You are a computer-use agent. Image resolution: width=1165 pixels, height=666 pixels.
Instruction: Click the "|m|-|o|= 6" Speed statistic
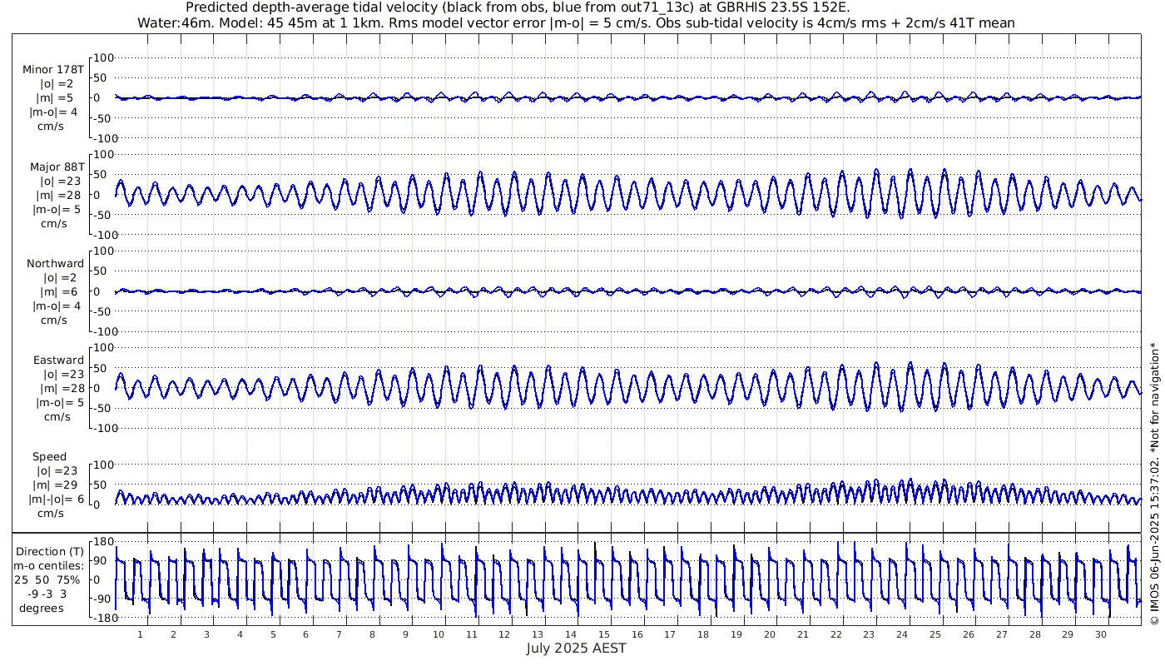(x=55, y=498)
